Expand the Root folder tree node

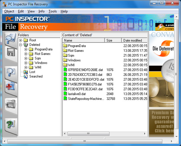point(21,40)
